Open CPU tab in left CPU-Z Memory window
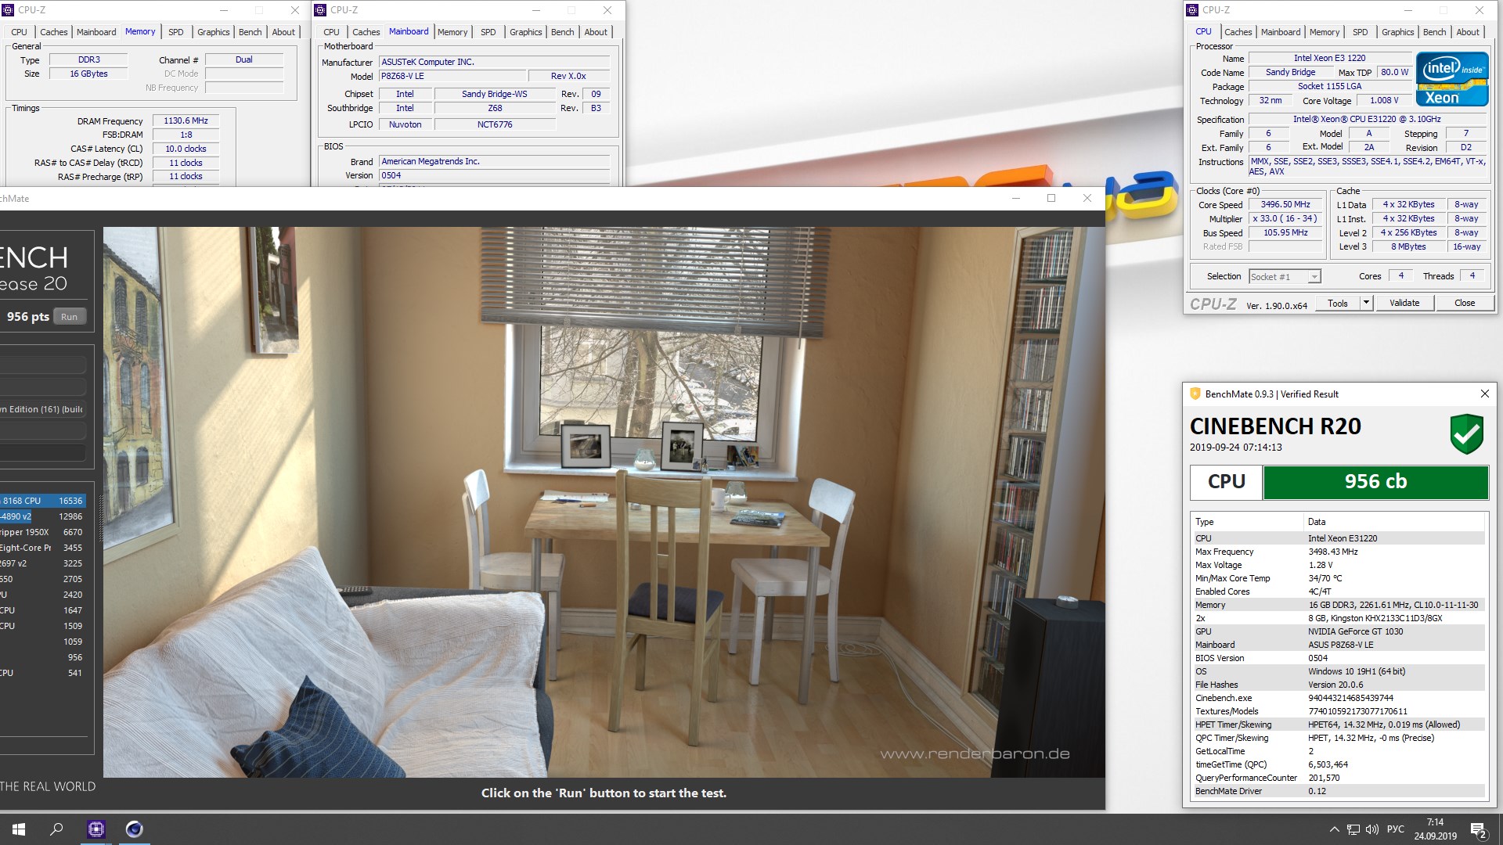 [x=19, y=32]
